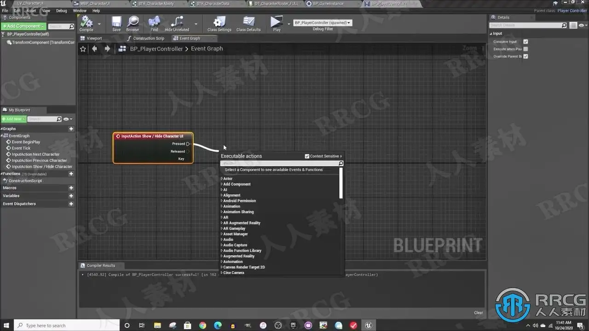Add an event dispatcher with its plus icon
Screen dimensions: 589x331
click(x=71, y=204)
